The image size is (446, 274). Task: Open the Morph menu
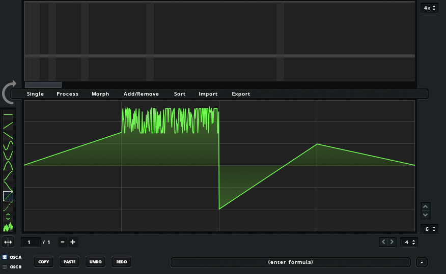pyautogui.click(x=100, y=94)
